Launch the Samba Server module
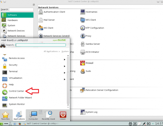 [x=83, y=44]
